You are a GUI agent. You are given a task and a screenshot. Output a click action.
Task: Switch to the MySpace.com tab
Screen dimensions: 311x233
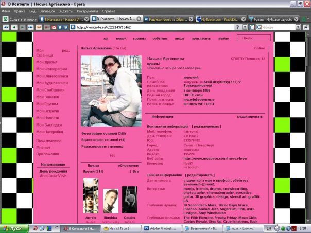221,19
